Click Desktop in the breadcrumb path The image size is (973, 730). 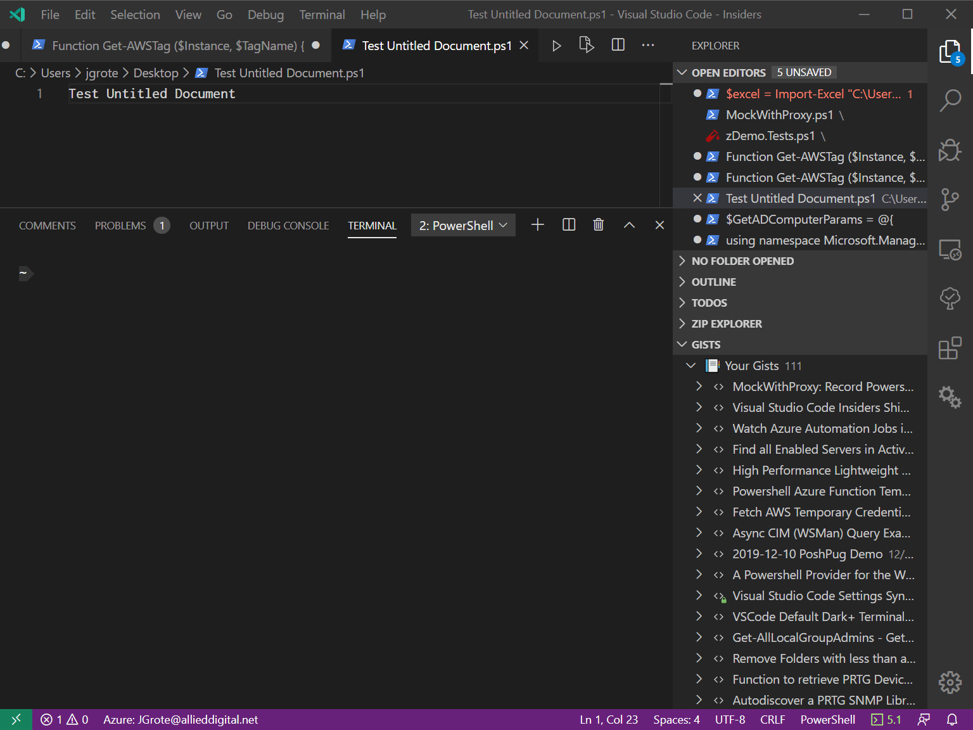tap(156, 73)
